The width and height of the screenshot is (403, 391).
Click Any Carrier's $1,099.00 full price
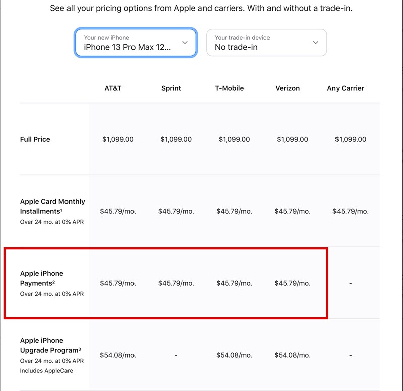[x=351, y=139]
